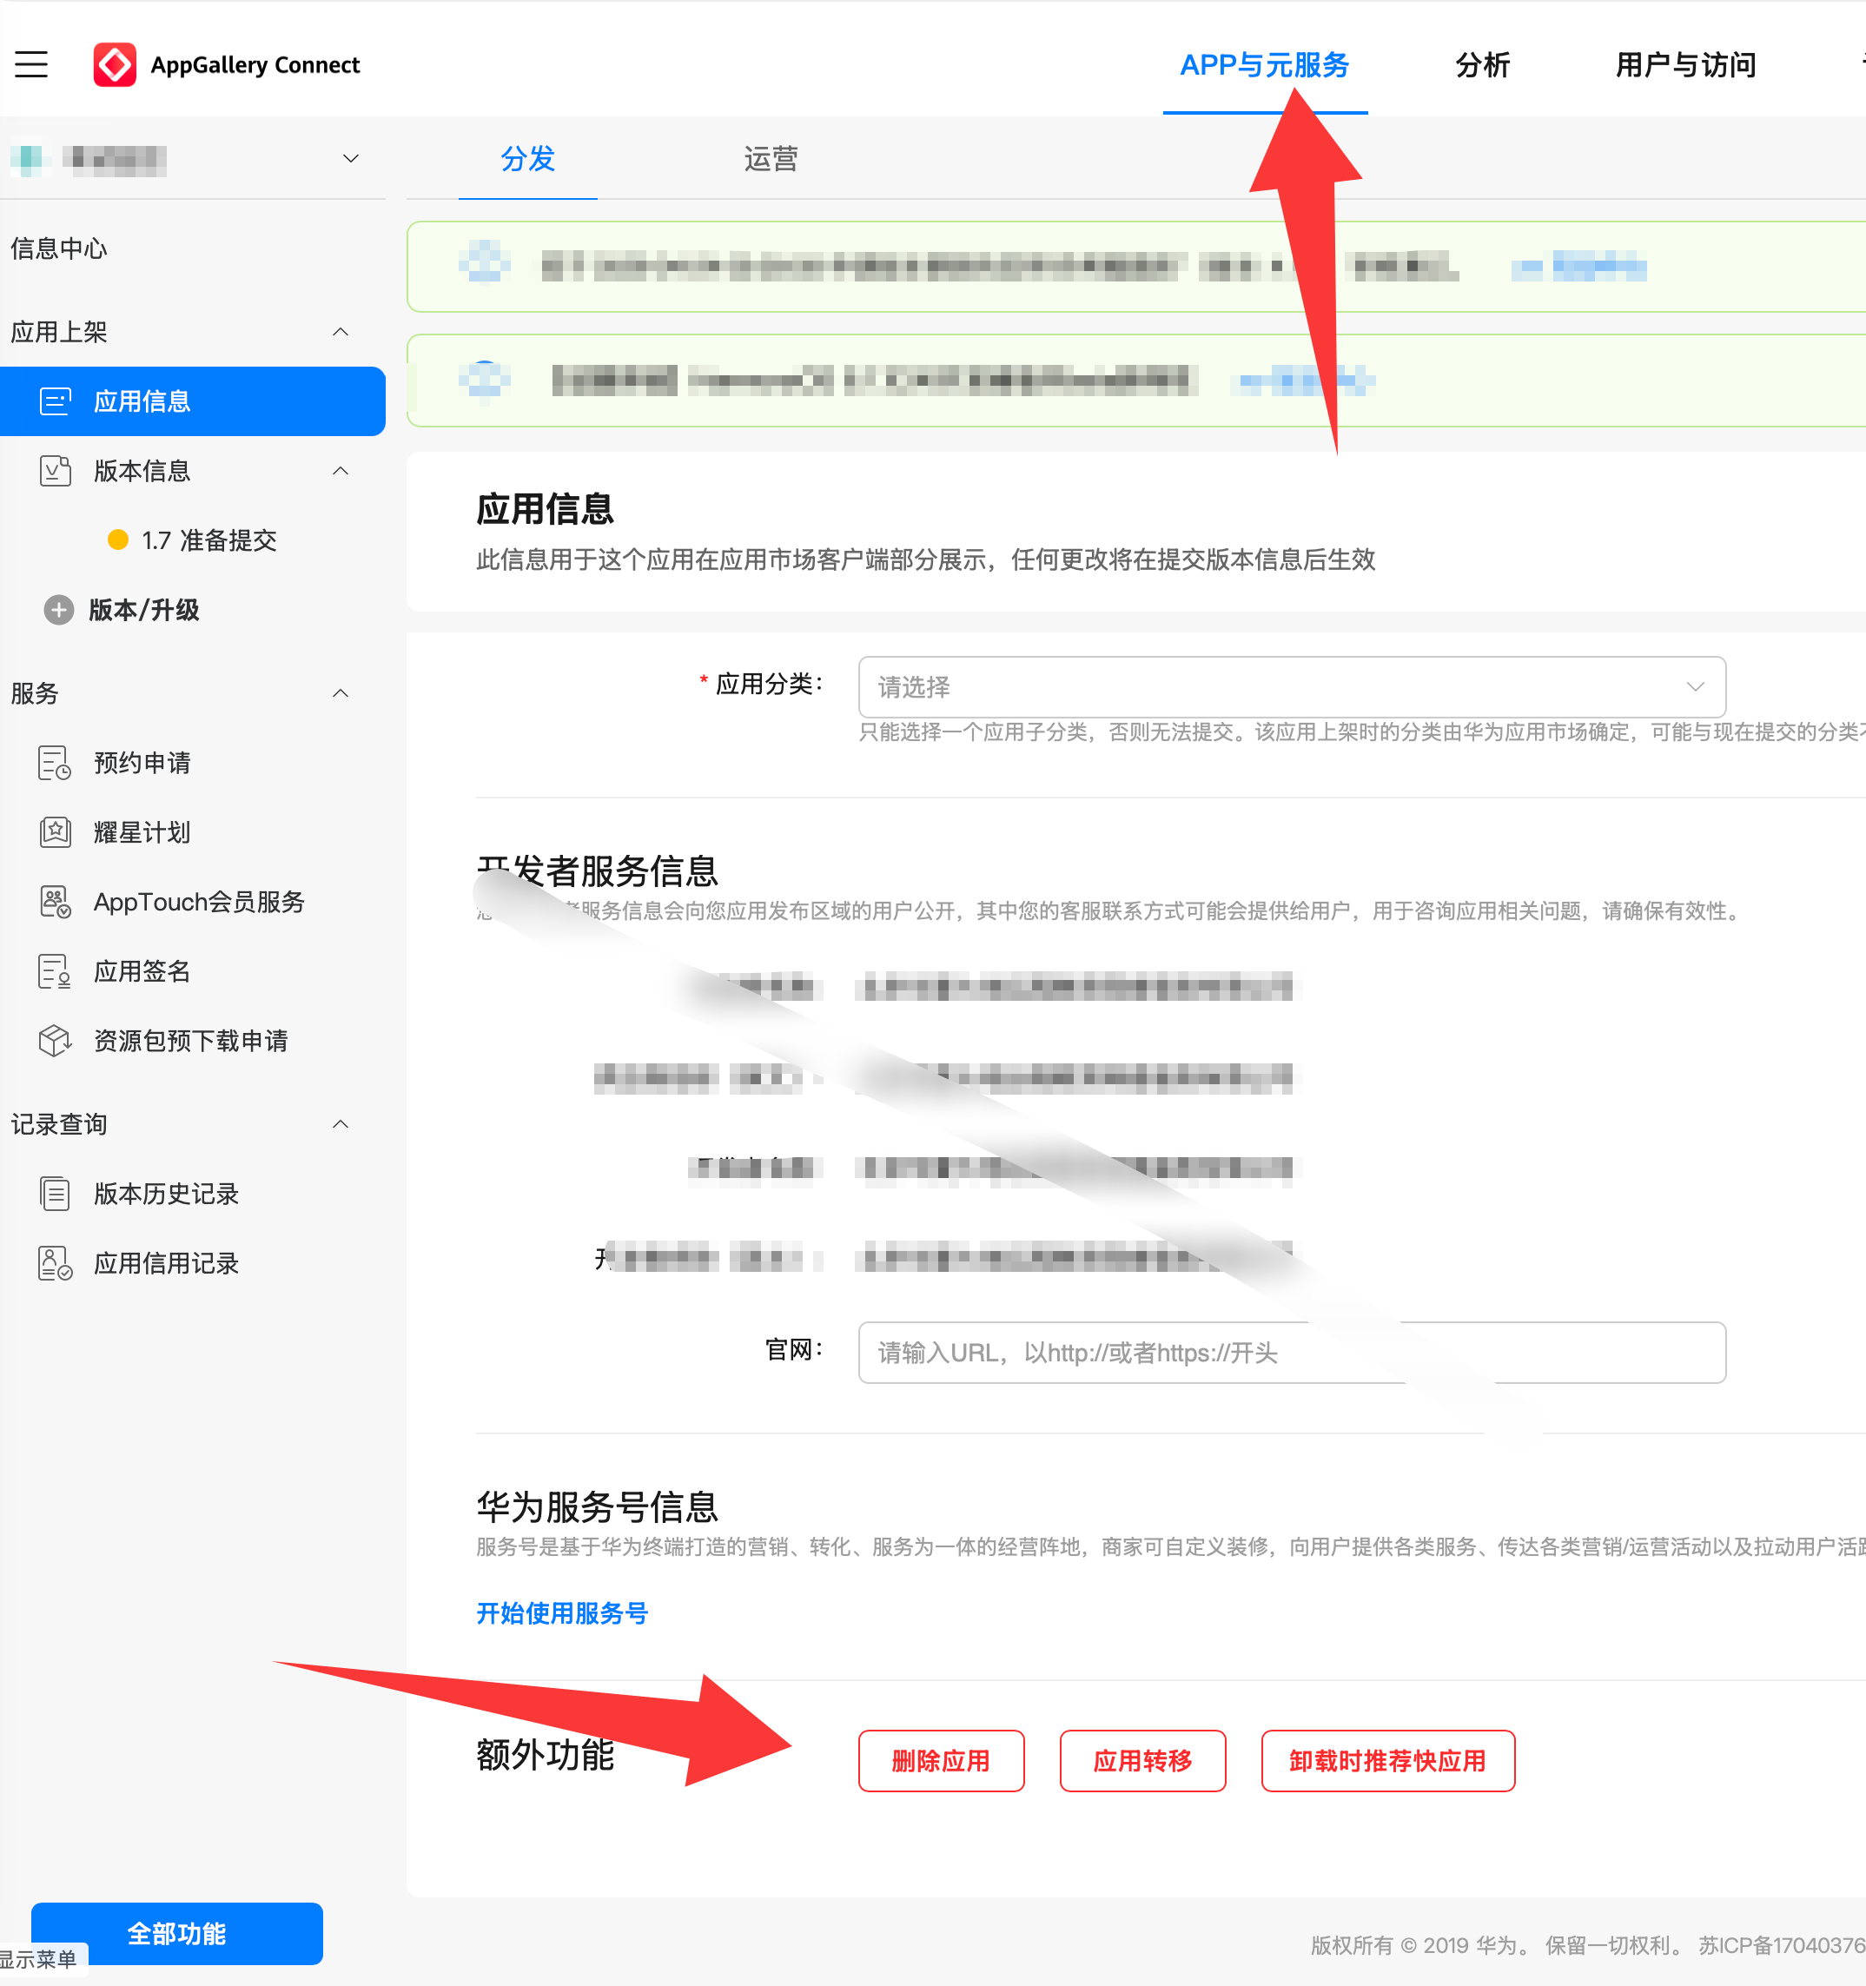Click the 耀星计划 star icon
Viewport: 1866px width, 1986px height.
point(56,832)
